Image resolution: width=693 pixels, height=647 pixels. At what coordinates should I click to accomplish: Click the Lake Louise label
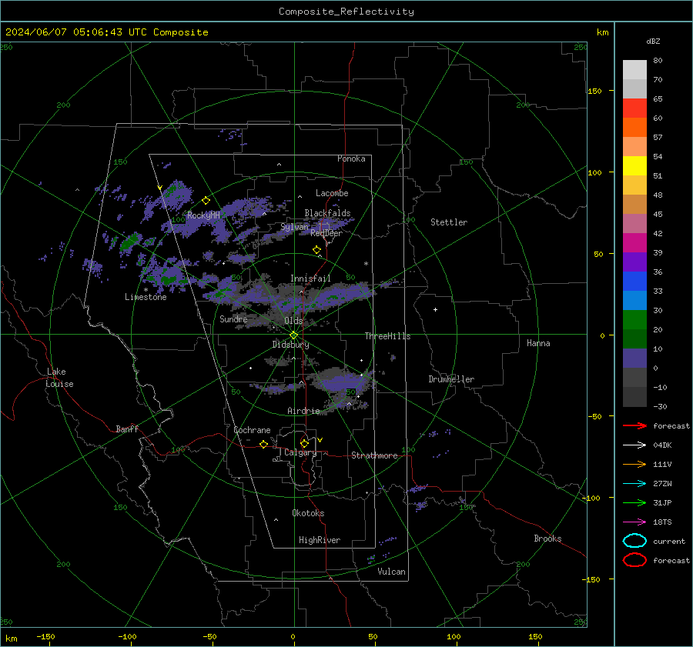[59, 378]
